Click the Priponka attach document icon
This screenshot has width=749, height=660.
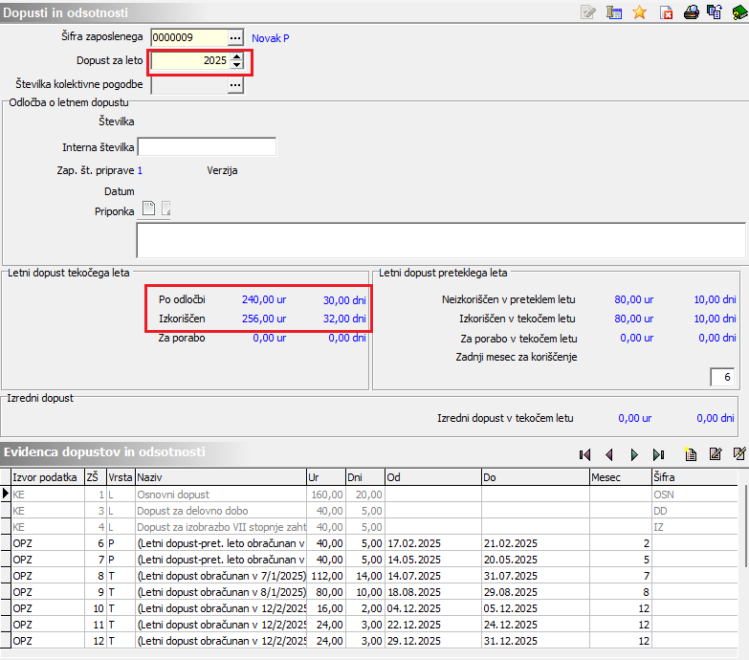point(148,209)
